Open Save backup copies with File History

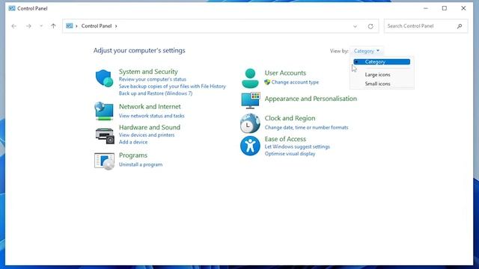tap(172, 87)
